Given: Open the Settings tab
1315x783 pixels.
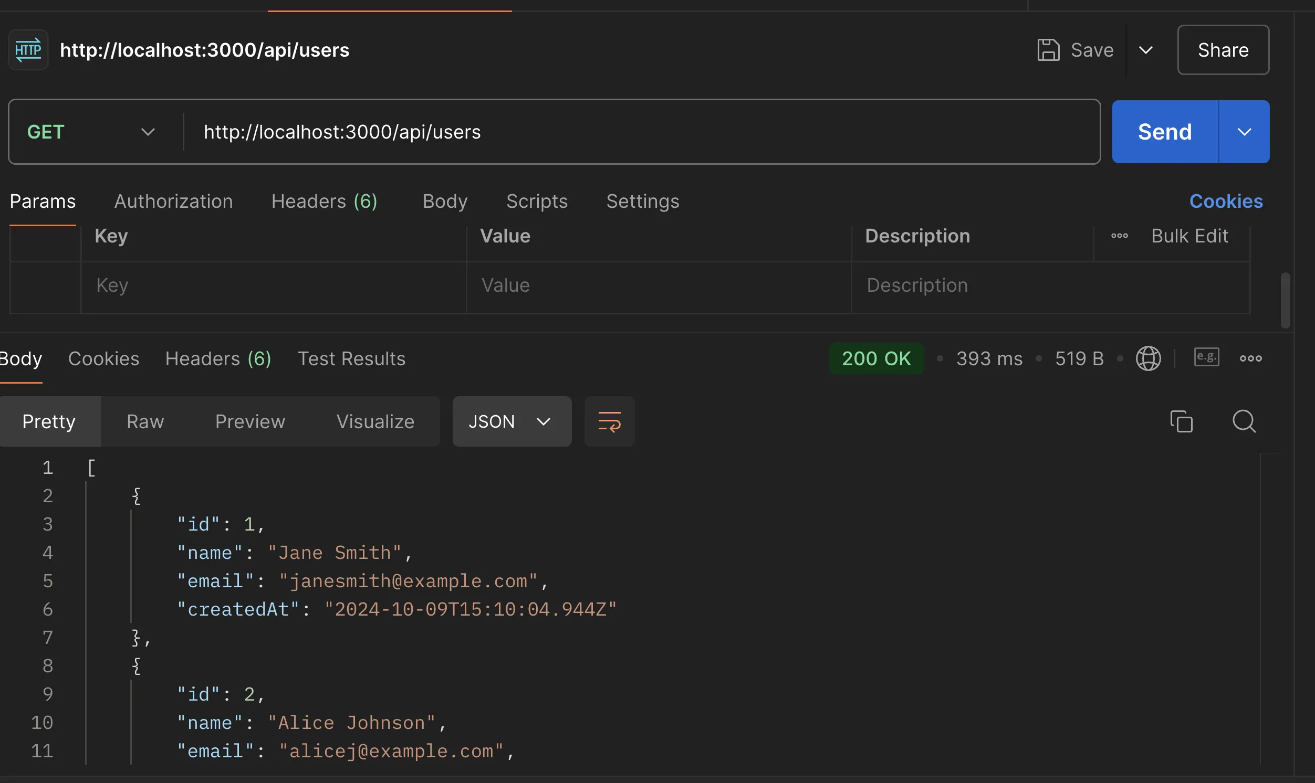Looking at the screenshot, I should (x=642, y=202).
